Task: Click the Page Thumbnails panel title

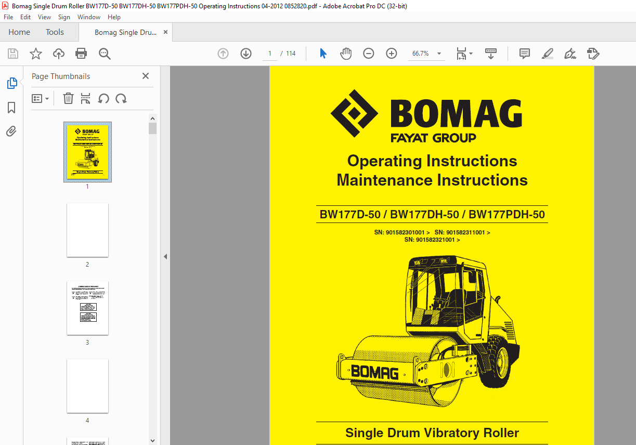Action: point(61,76)
